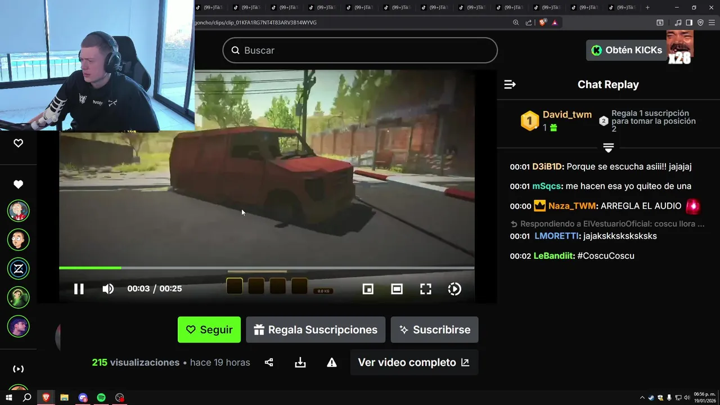Click the Seguir follow button
This screenshot has width=720, height=405.
coord(209,330)
